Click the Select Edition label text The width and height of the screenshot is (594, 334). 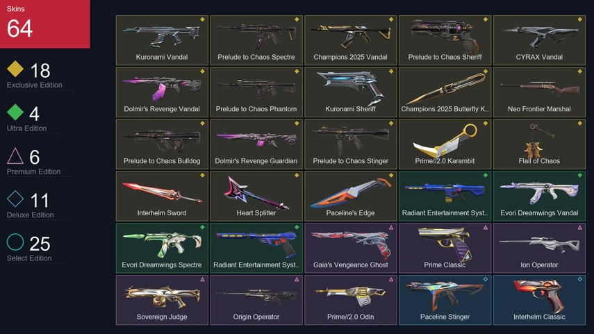pos(29,258)
